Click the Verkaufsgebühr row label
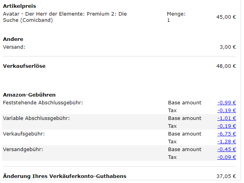This screenshot has width=244, height=183. pos(24,134)
